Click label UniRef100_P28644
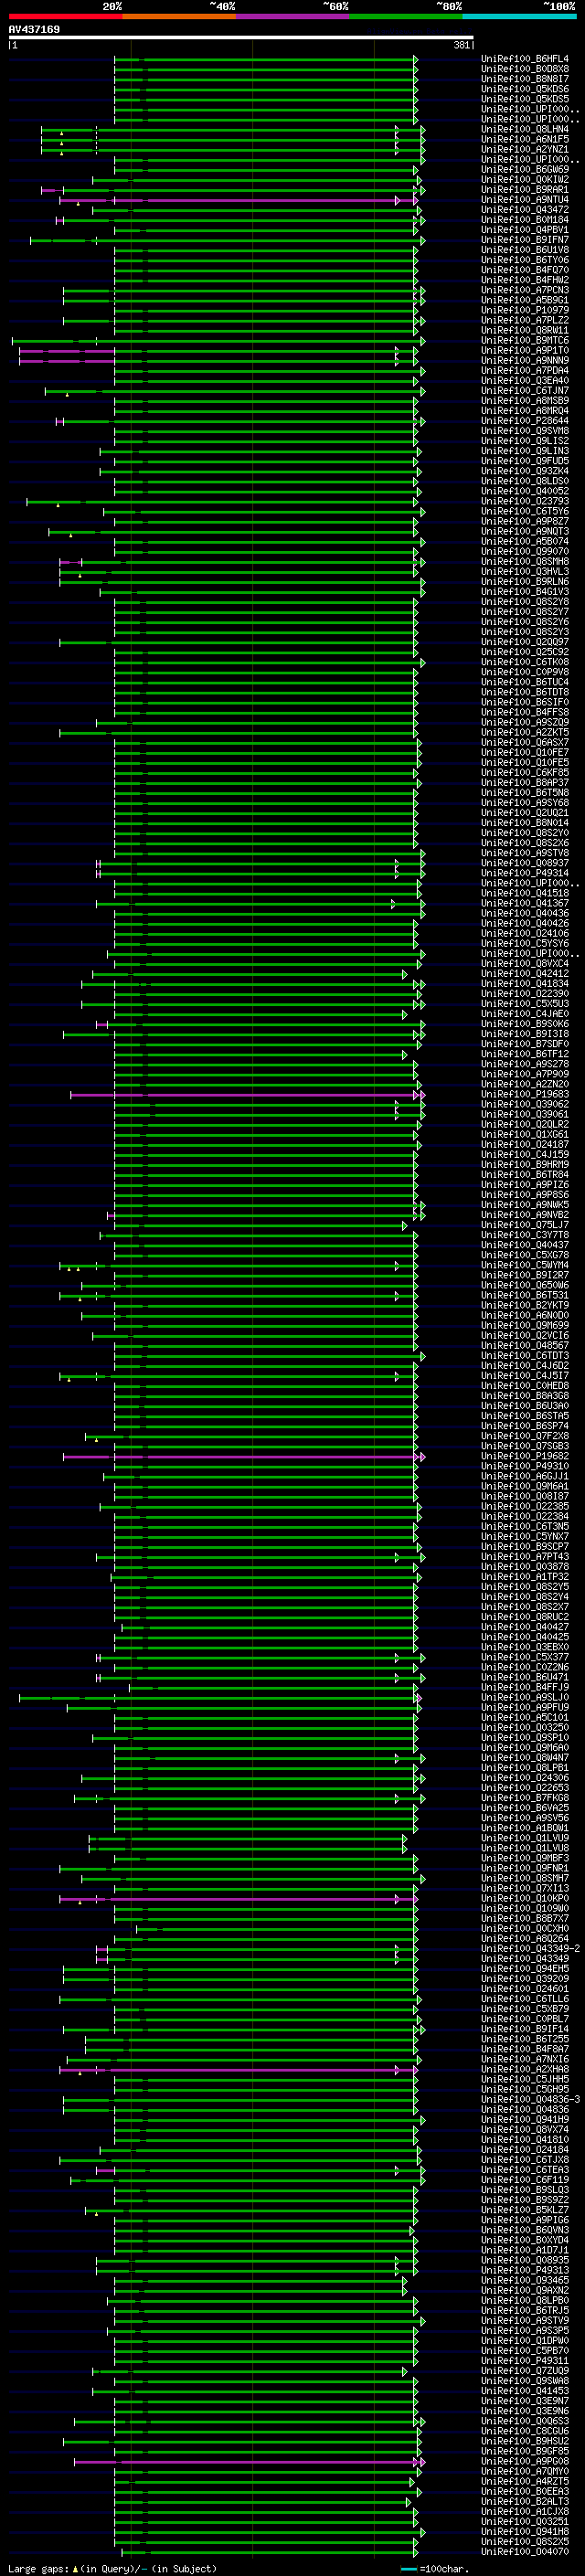This screenshot has height=2576, width=585. click(525, 421)
